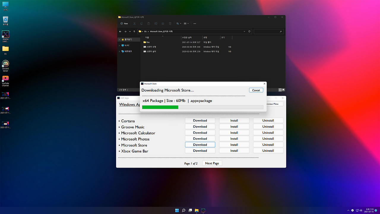Refresh the Explorer address bar
The width and height of the screenshot is (380, 214).
(249, 31)
